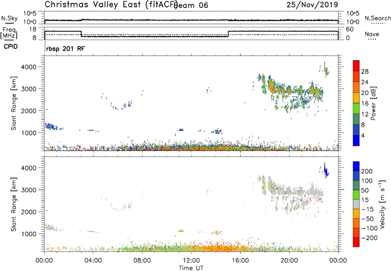Click the "Beam 06" label
391x271 pixels.
(191, 5)
